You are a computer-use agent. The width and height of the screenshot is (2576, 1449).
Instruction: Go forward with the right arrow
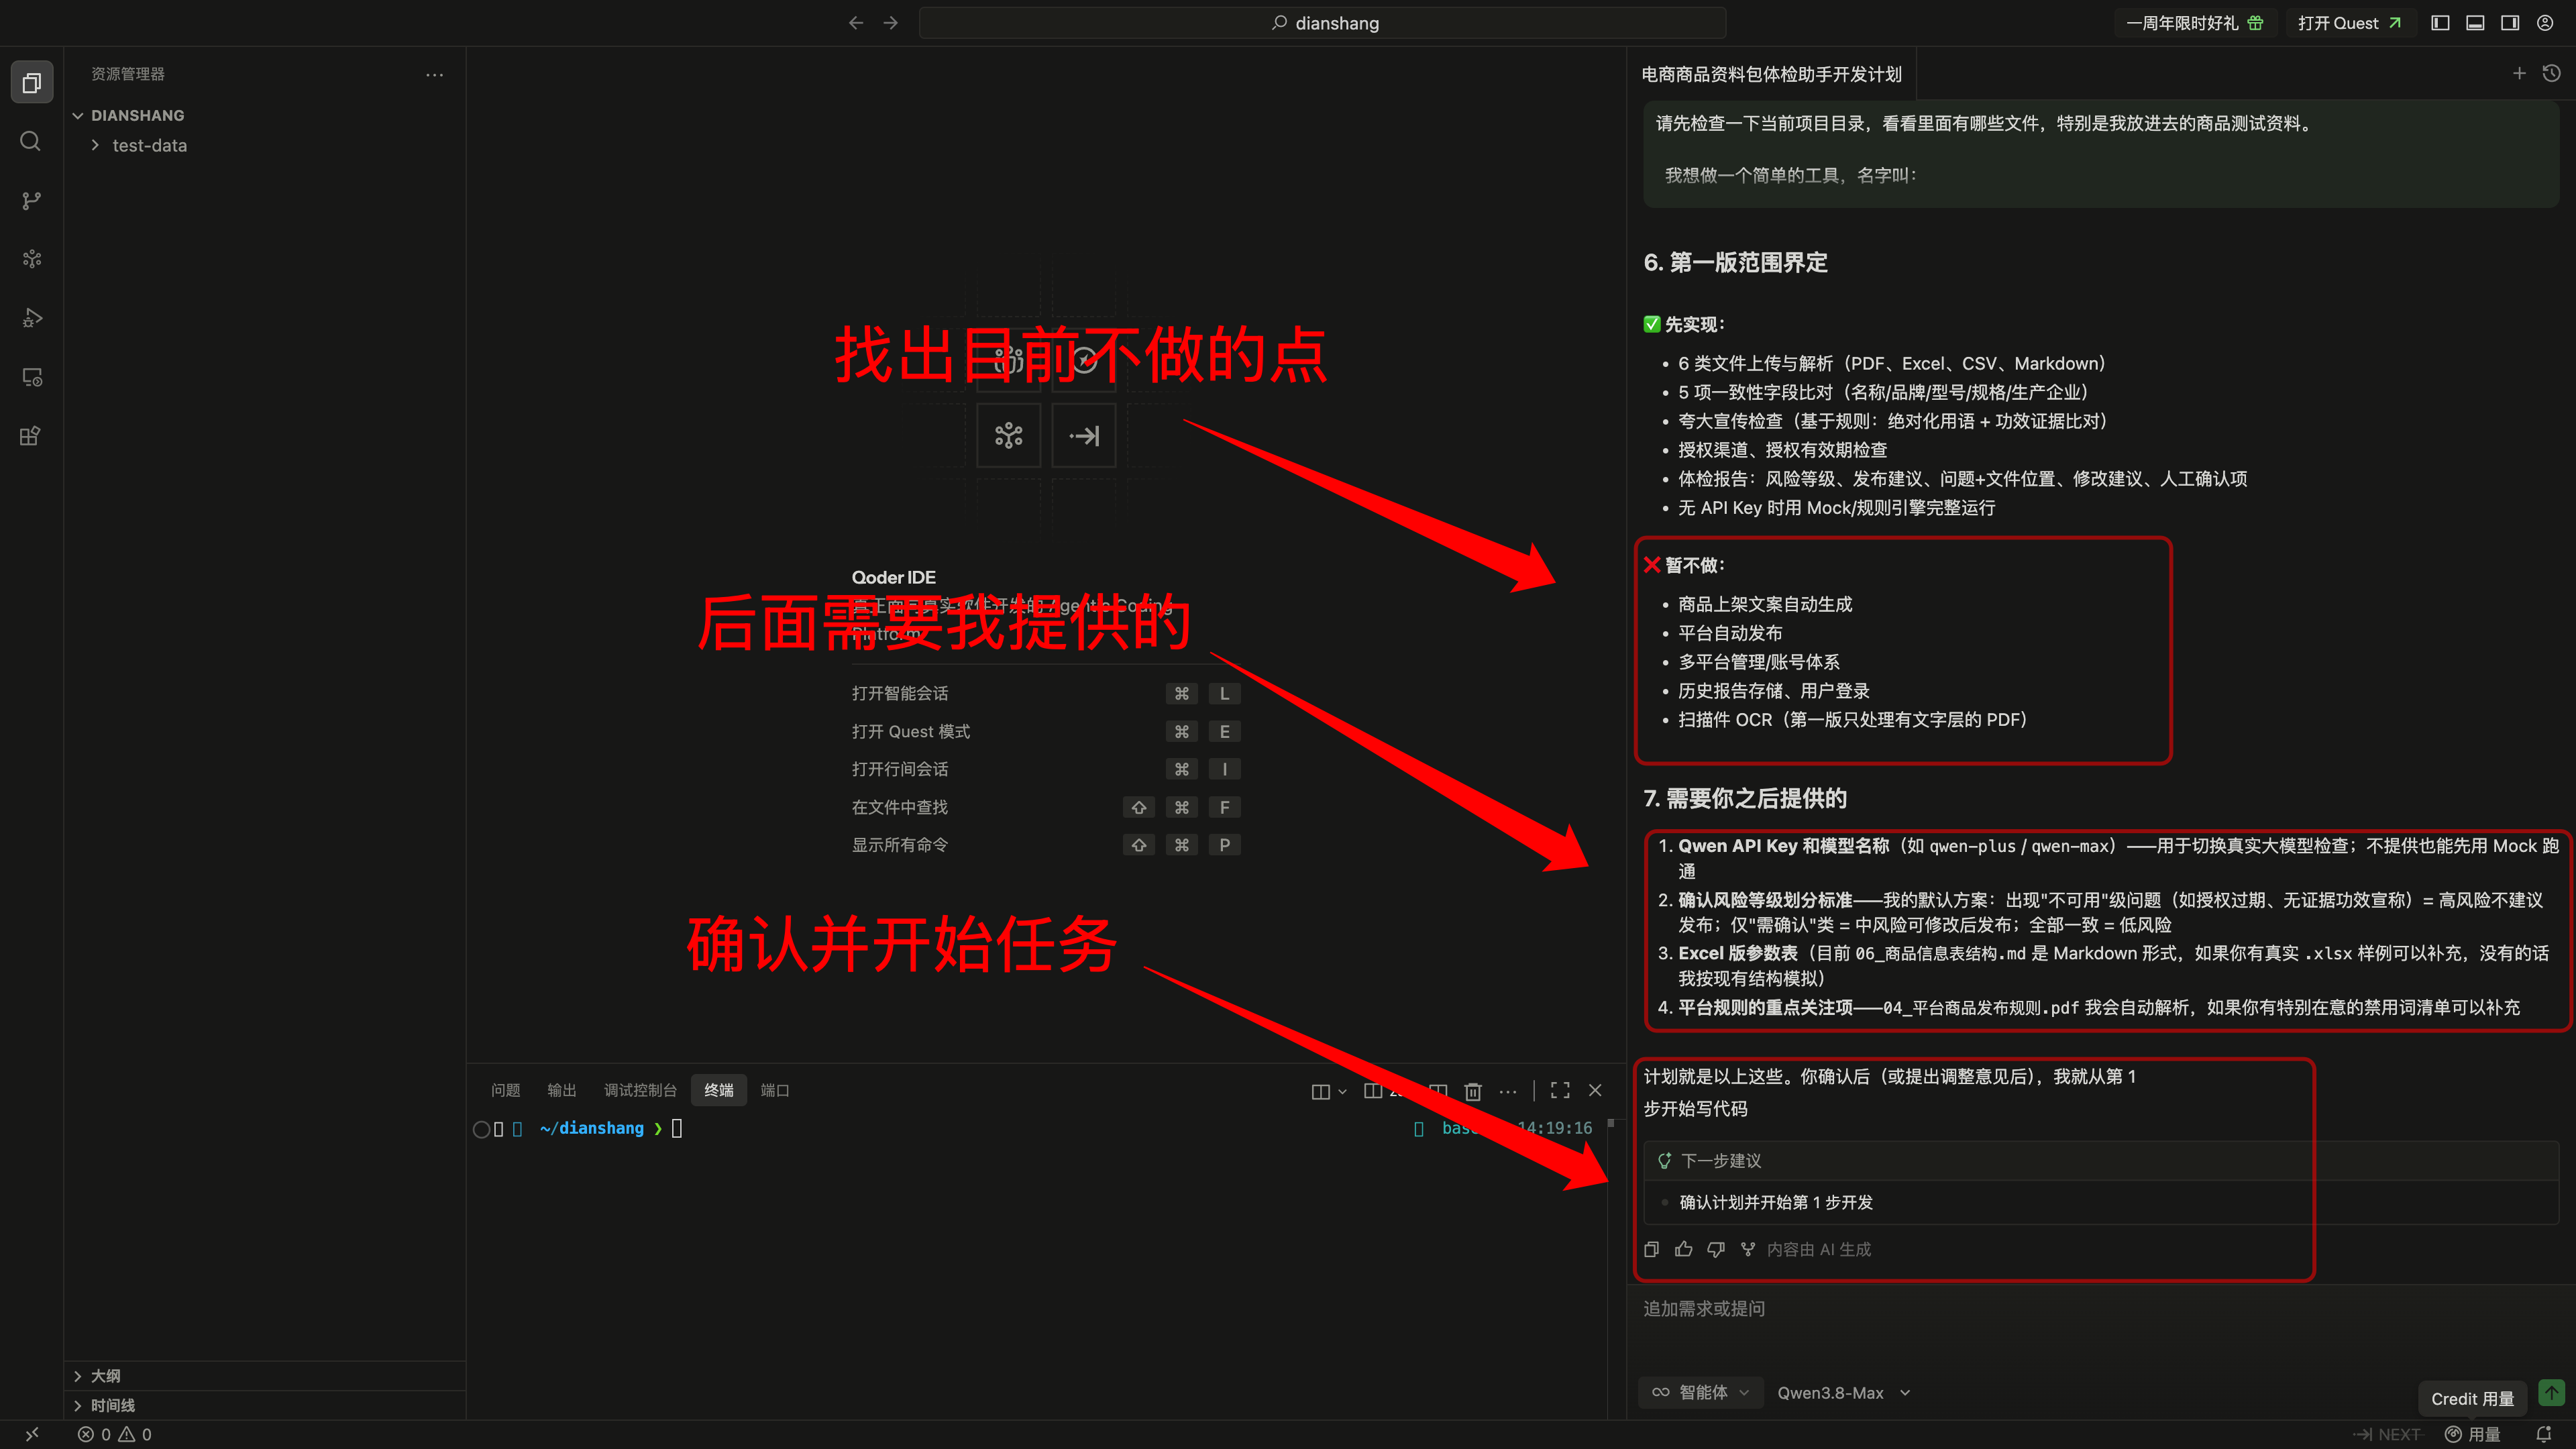[x=891, y=23]
